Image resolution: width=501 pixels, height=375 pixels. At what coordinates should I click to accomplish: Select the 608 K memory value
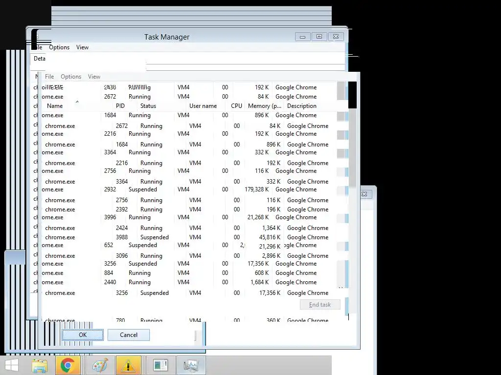[262, 272]
